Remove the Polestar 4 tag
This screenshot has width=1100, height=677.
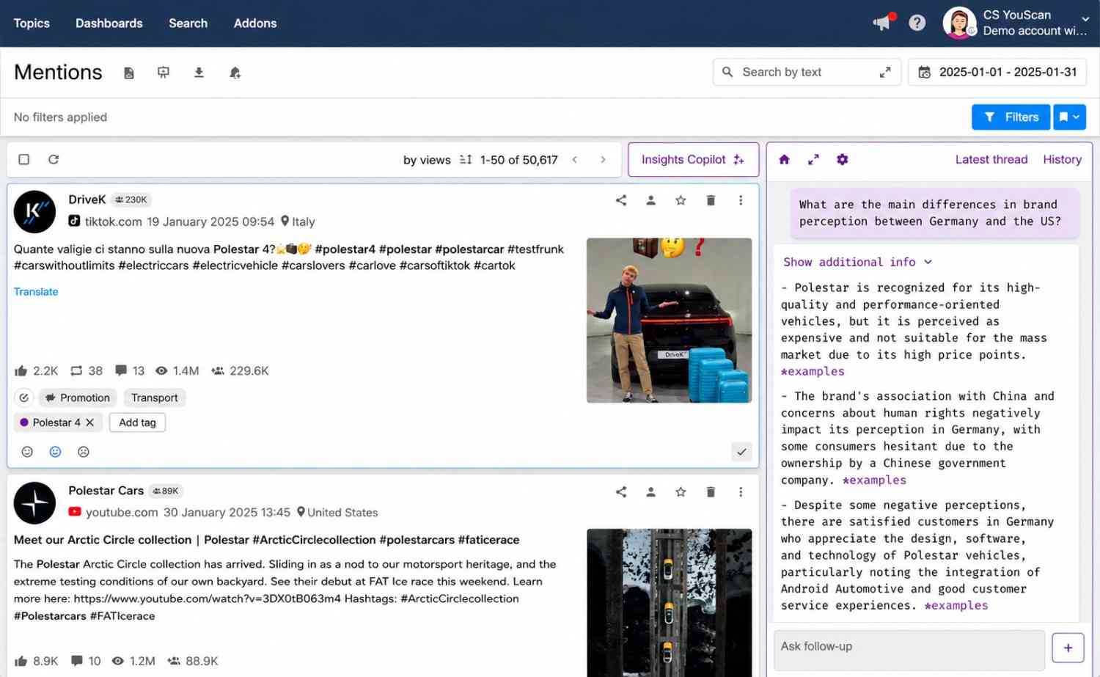[x=89, y=422]
